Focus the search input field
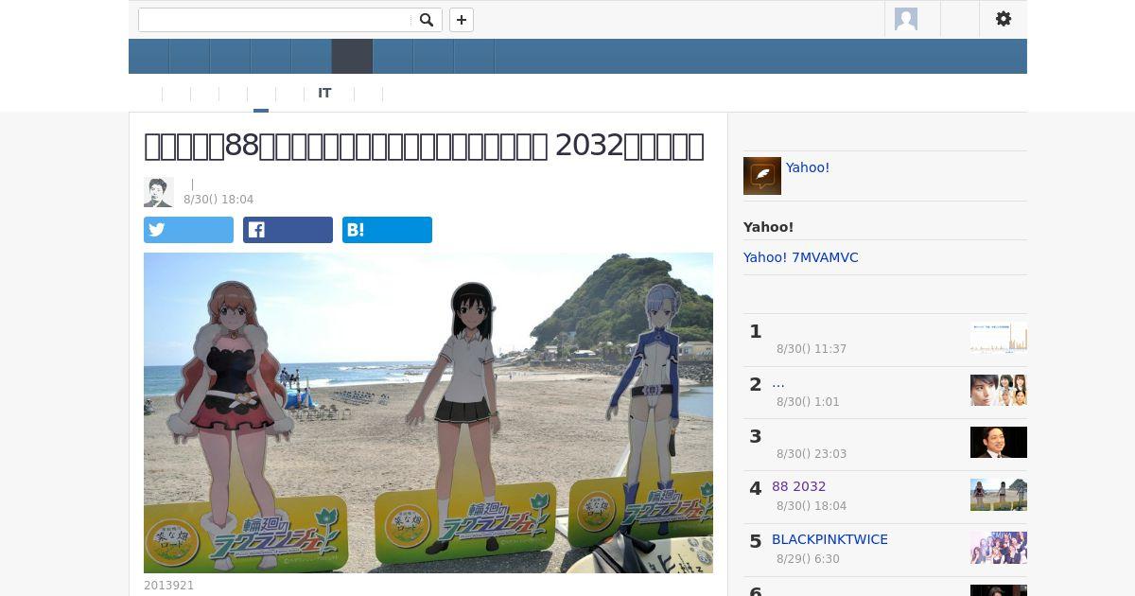 point(275,20)
